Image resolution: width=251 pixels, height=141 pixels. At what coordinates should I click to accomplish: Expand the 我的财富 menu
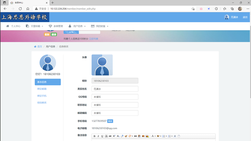(100, 26)
